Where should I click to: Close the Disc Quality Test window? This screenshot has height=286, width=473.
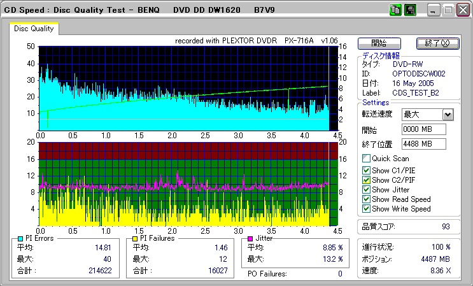point(462,10)
